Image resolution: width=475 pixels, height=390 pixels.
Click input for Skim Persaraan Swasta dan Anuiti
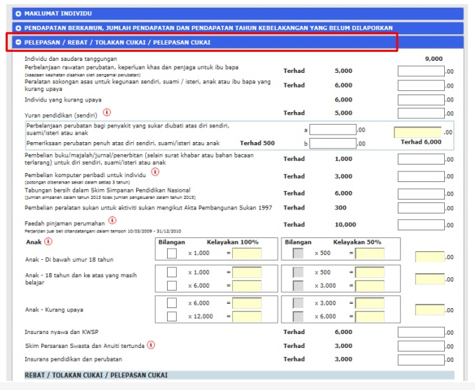click(421, 346)
